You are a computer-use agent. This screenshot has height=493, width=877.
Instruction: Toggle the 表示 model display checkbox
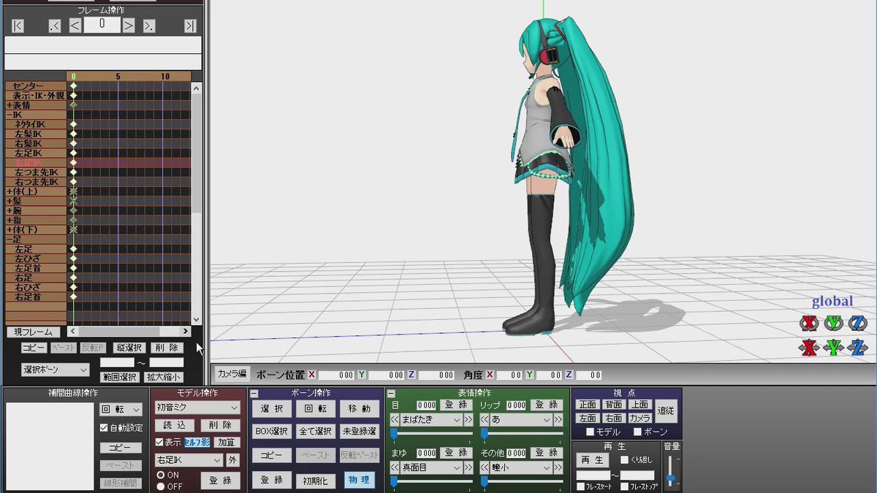159,442
